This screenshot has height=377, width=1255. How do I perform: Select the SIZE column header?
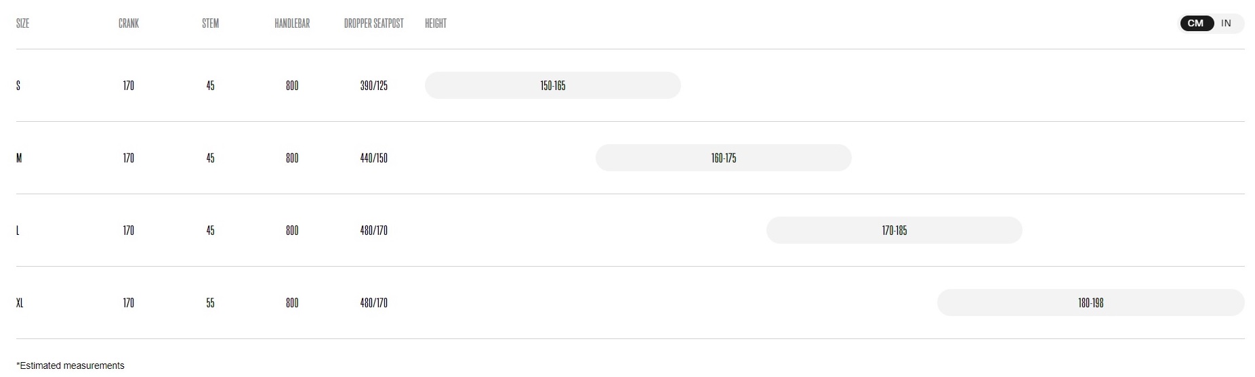point(22,23)
